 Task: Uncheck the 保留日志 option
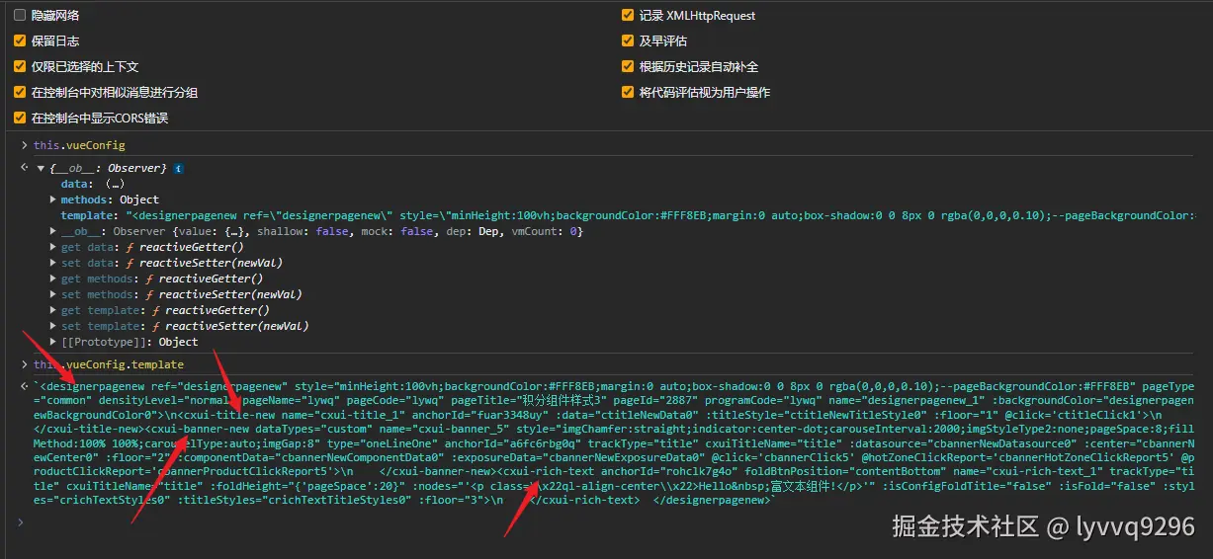coord(20,41)
